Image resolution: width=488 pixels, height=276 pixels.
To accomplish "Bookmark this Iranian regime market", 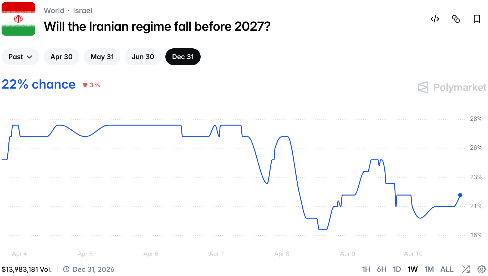I will point(477,19).
